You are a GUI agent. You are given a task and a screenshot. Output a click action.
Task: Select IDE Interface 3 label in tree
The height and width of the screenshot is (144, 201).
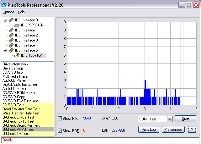point(26,40)
